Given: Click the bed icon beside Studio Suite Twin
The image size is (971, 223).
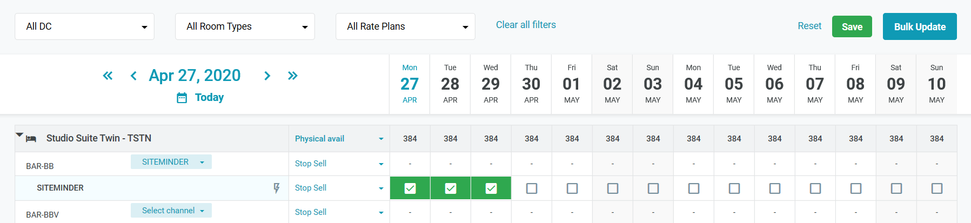Looking at the screenshot, I should tap(31, 139).
